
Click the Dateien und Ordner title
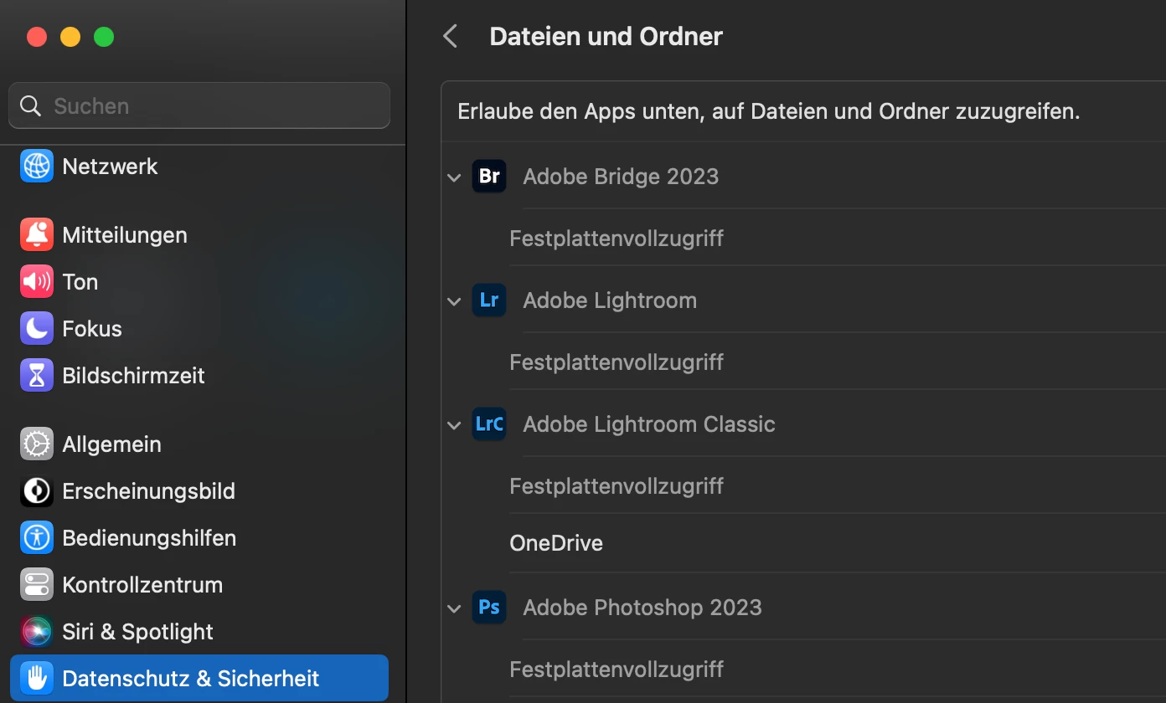pos(606,37)
